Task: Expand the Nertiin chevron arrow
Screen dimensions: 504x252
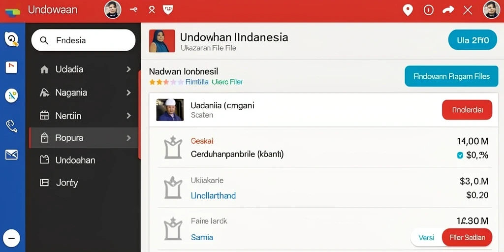Action: (x=128, y=115)
